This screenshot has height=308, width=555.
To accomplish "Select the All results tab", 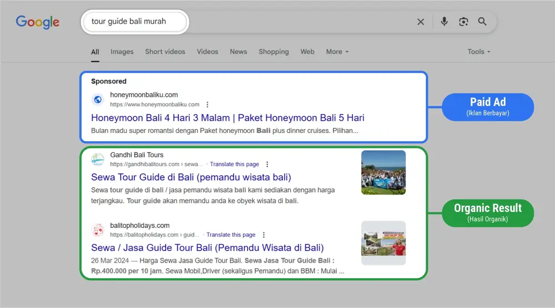I will point(95,52).
